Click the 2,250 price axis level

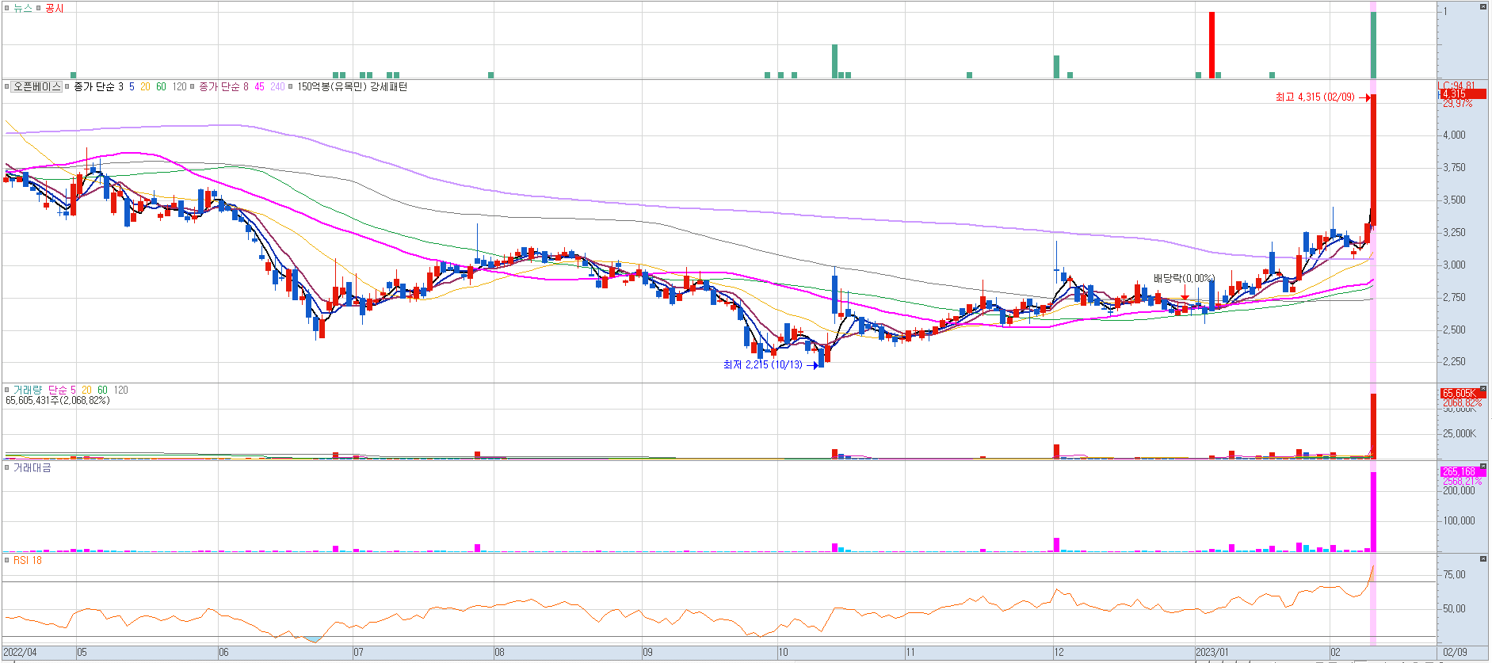click(x=1454, y=362)
